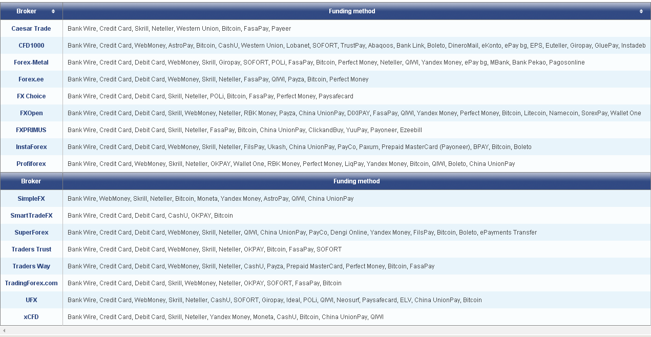Image resolution: width=651 pixels, height=337 pixels.
Task: Open the SmartTradeFX broker link
Action: [31, 216]
